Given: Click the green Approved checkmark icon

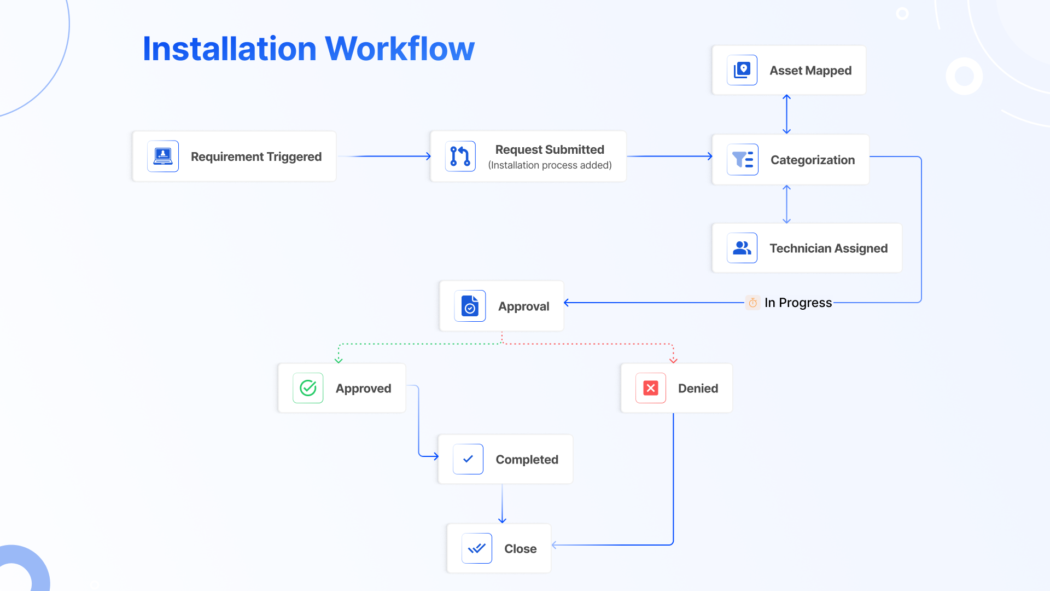Looking at the screenshot, I should tap(308, 388).
